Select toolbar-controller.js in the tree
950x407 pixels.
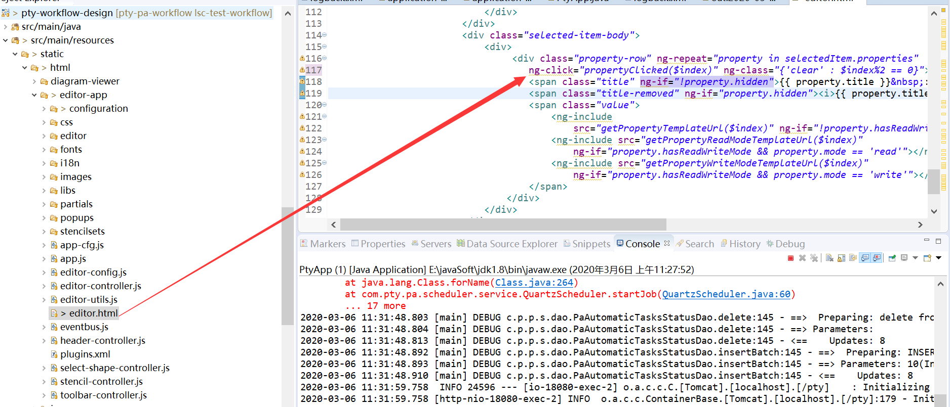tap(103, 395)
